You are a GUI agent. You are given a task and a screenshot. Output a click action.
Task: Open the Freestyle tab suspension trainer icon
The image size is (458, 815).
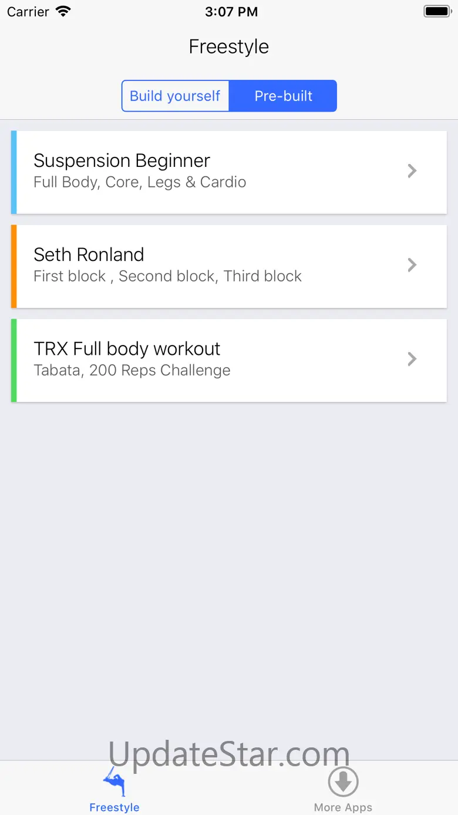coord(114,782)
